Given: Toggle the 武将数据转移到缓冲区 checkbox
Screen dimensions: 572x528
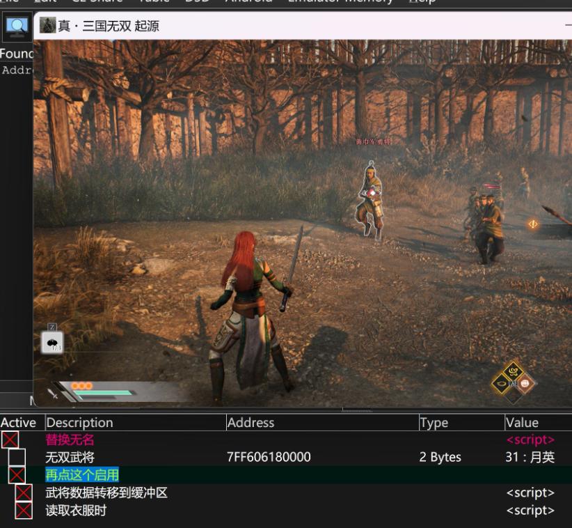Looking at the screenshot, I should (x=24, y=492).
